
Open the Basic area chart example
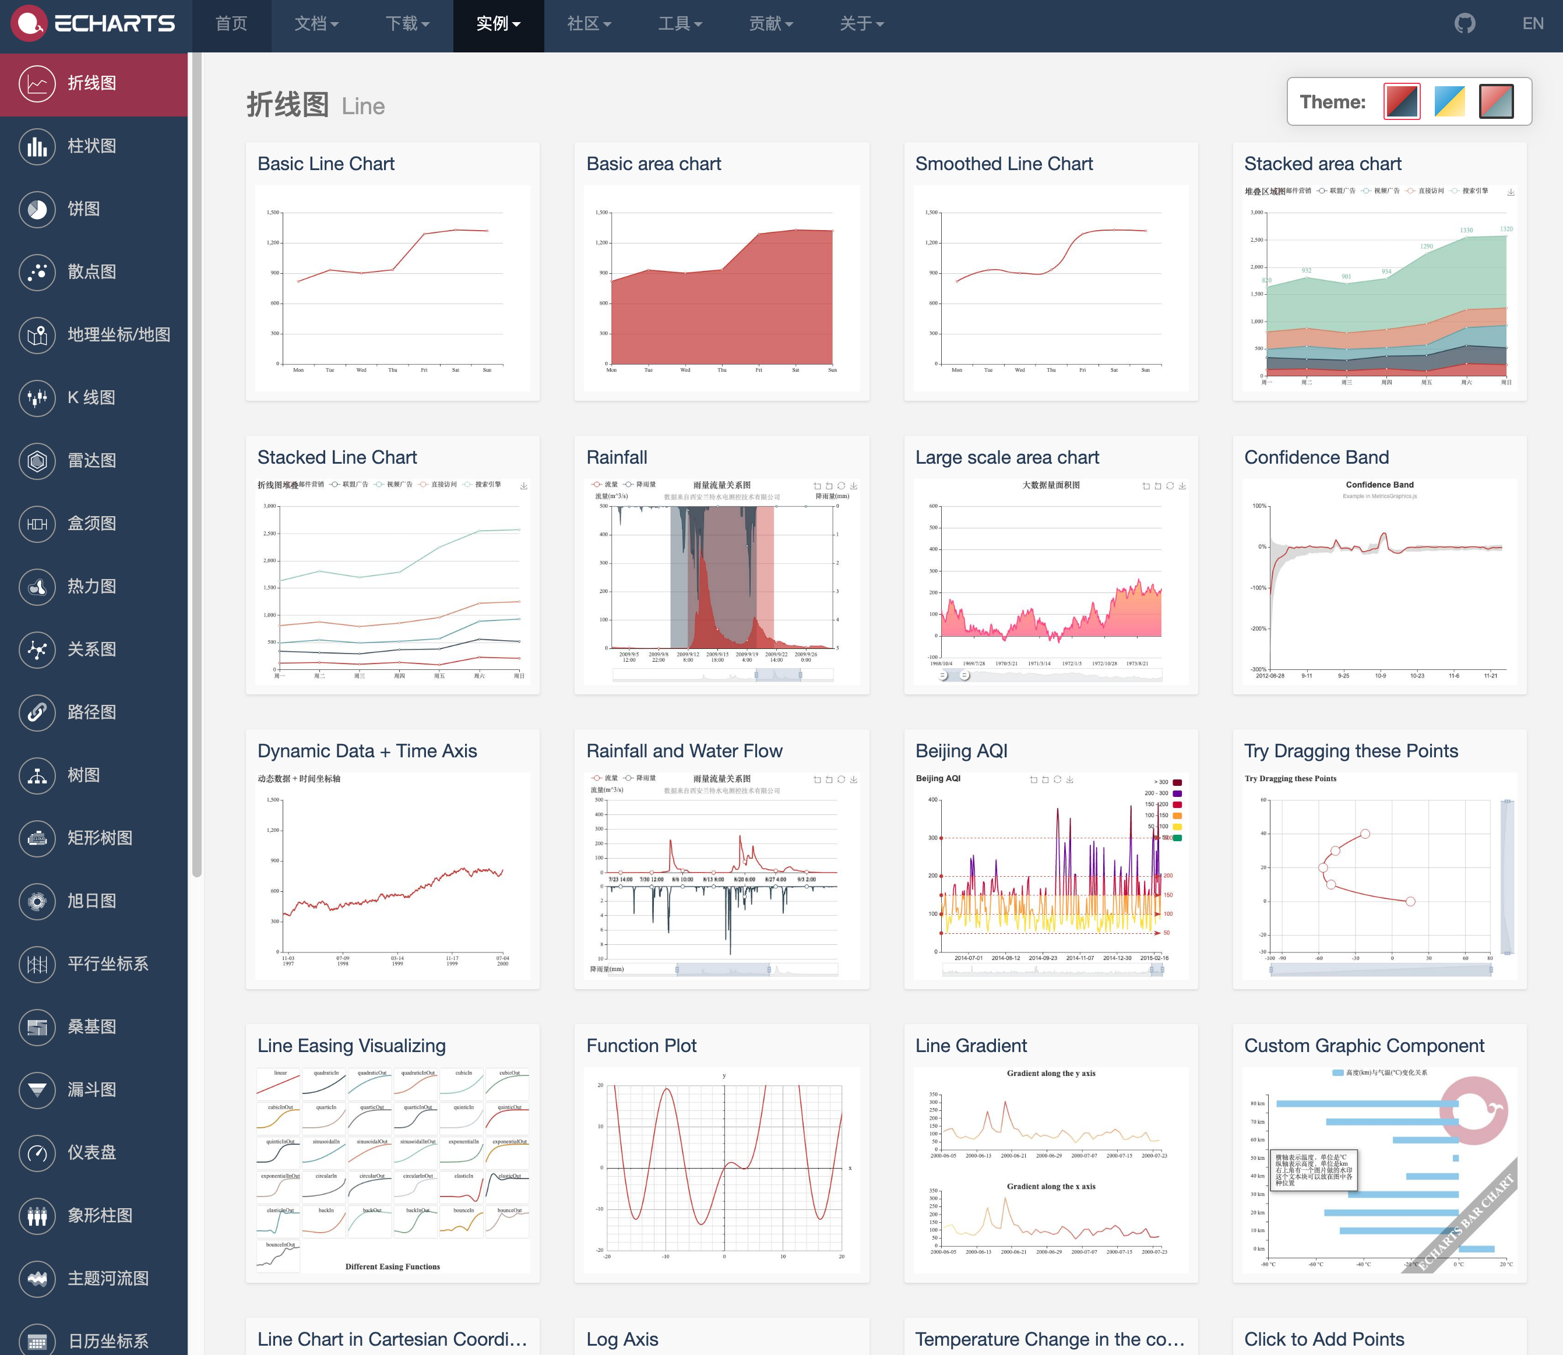[x=721, y=271]
